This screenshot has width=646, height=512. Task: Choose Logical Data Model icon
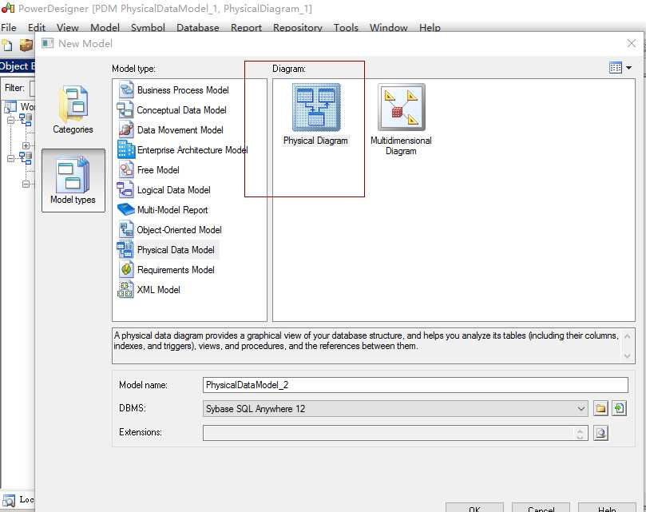(x=125, y=189)
